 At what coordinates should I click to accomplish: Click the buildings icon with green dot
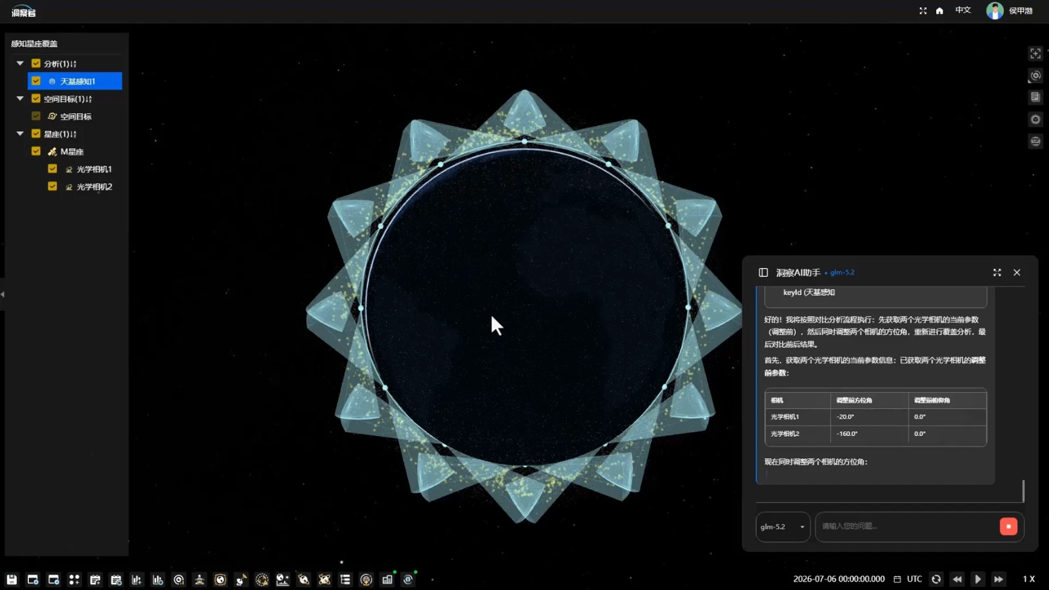click(x=387, y=580)
